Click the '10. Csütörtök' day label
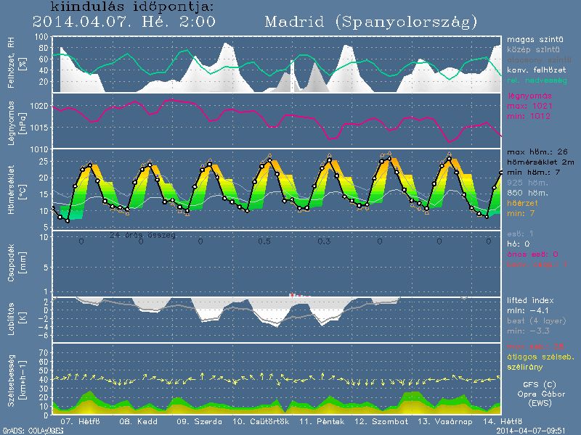Image resolution: width=581 pixels, height=435 pixels. point(261,421)
